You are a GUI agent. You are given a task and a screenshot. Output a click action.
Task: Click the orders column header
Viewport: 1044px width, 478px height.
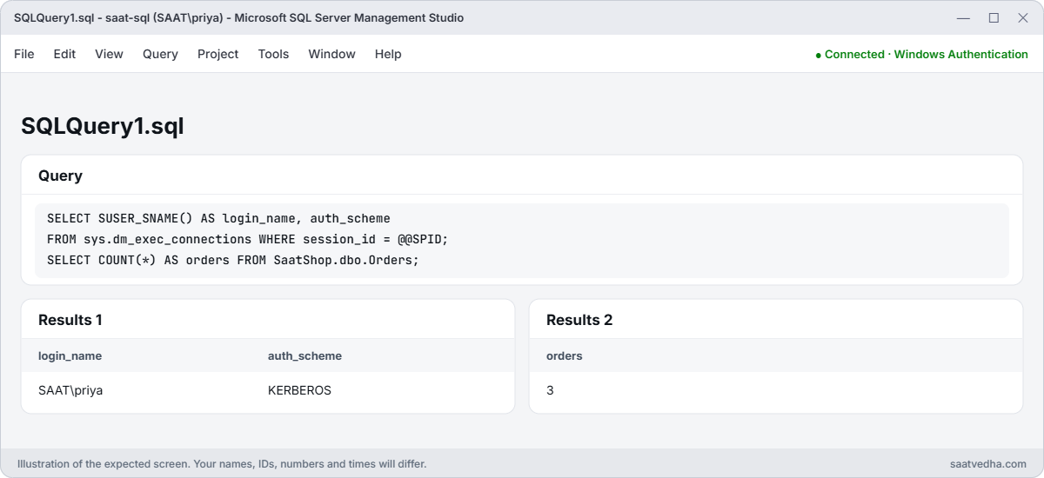click(x=565, y=355)
